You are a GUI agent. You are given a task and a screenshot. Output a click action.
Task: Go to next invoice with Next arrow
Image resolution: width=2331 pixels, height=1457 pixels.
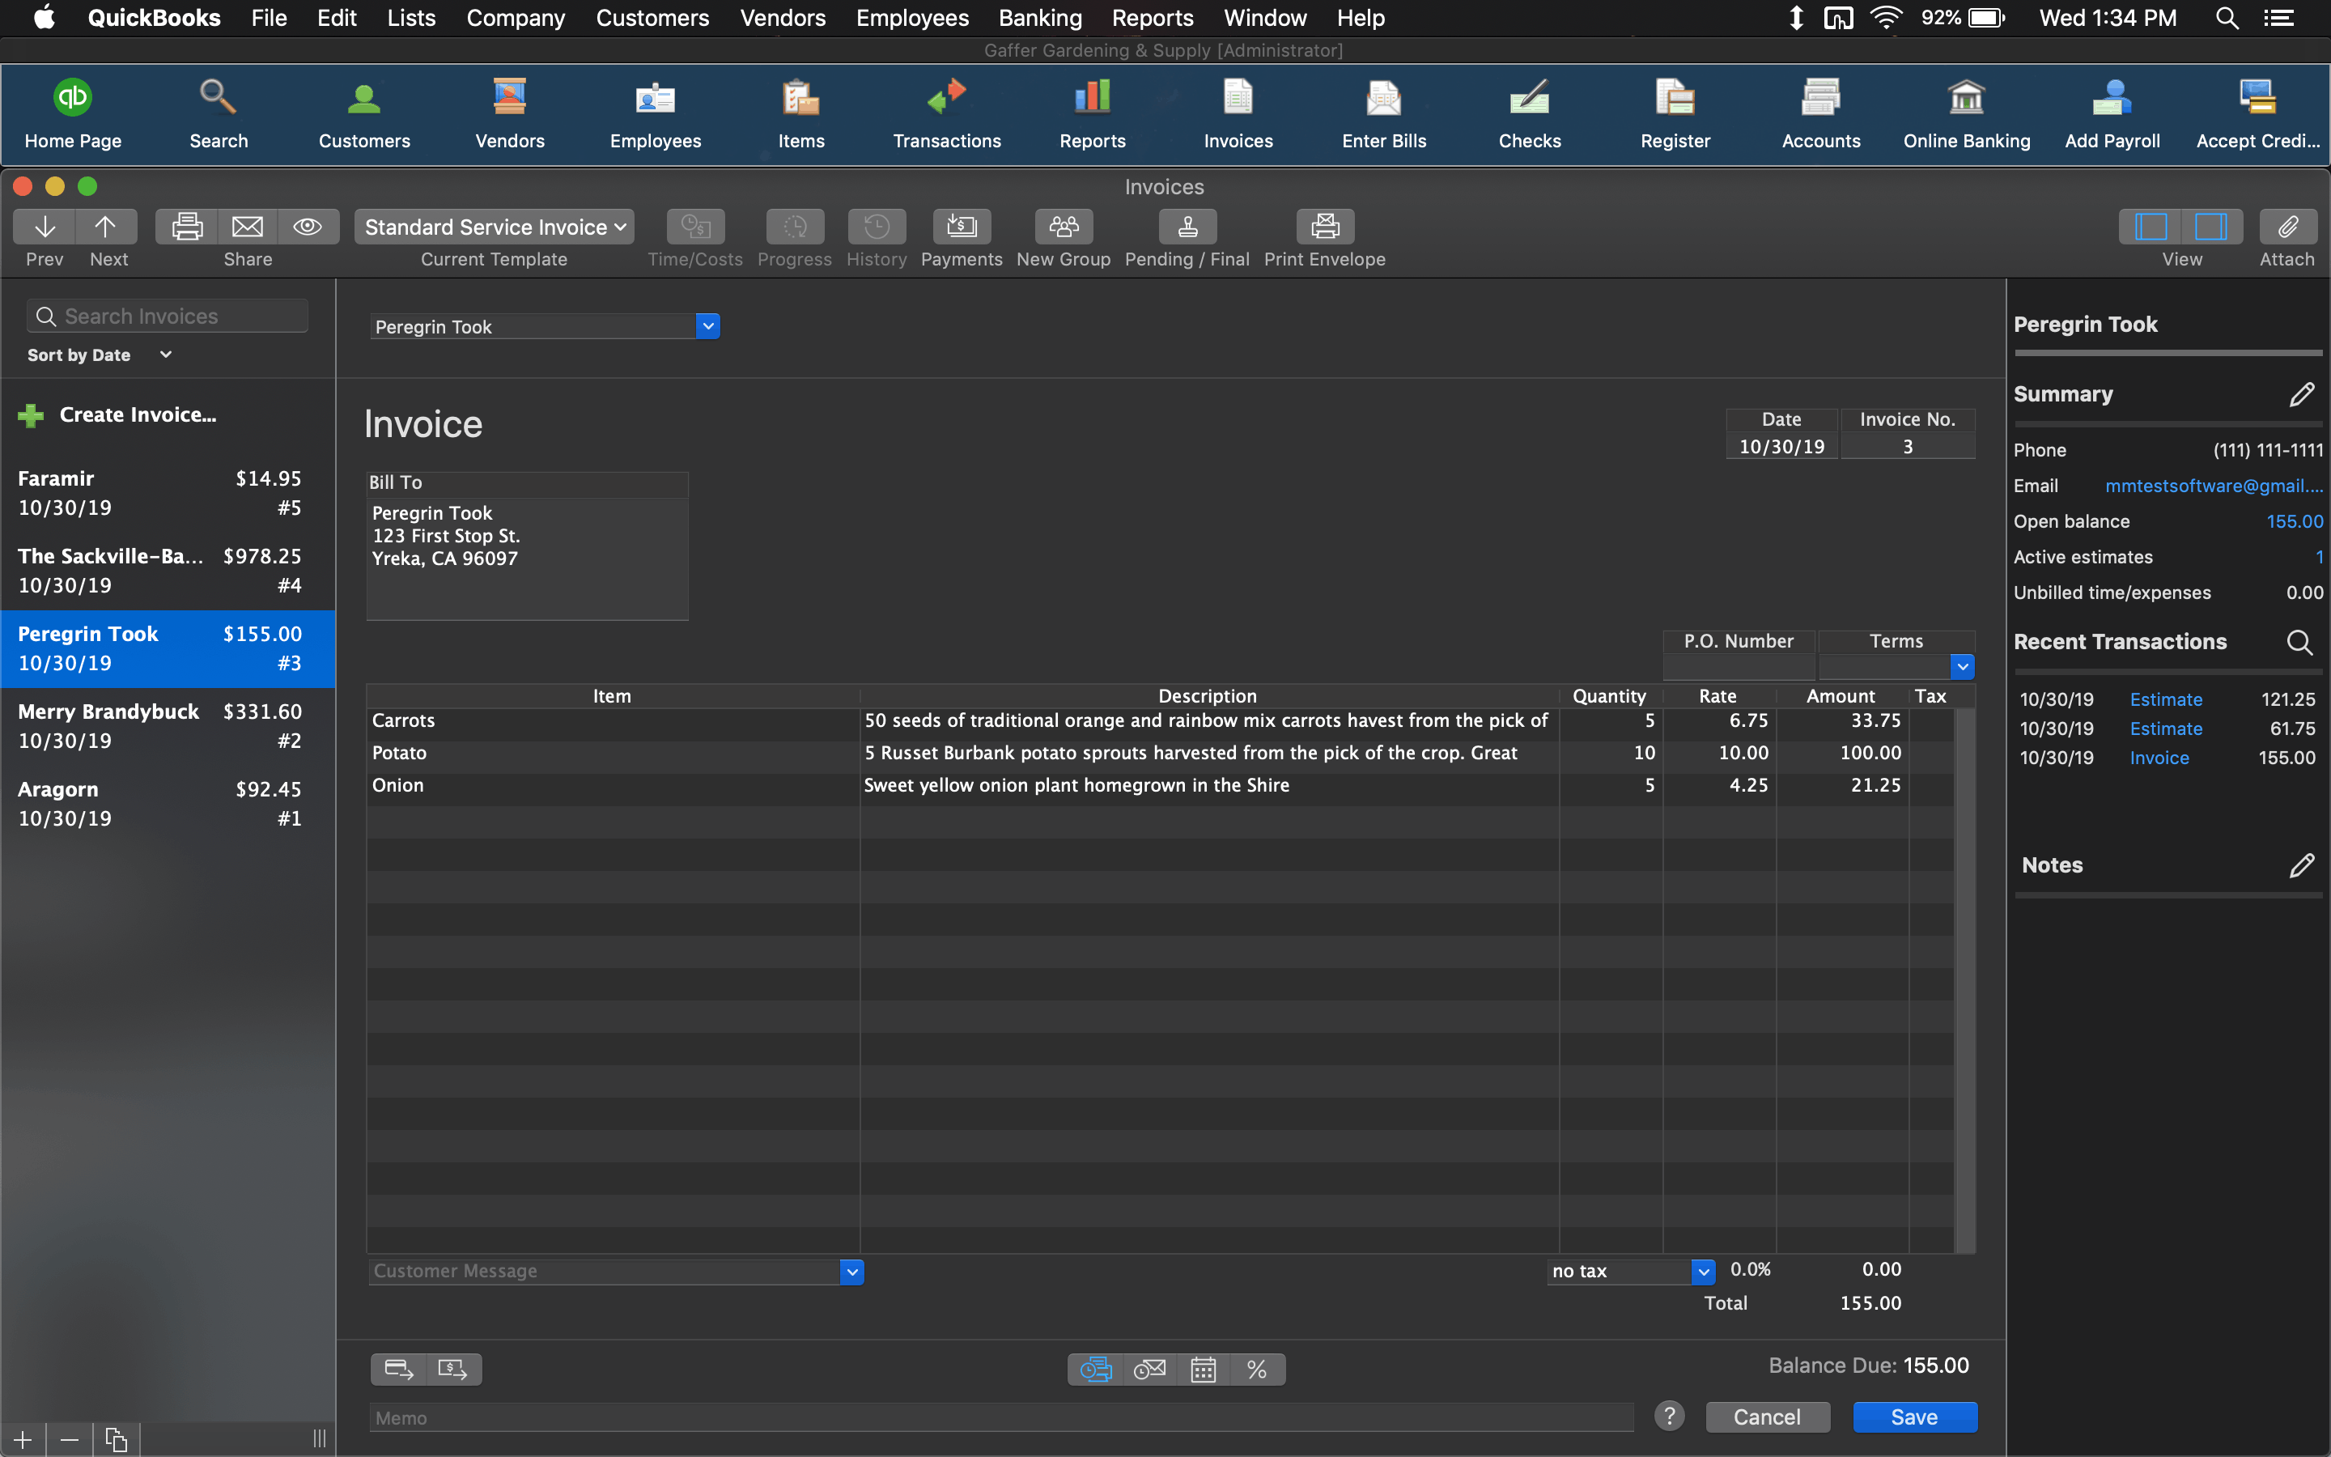[106, 227]
